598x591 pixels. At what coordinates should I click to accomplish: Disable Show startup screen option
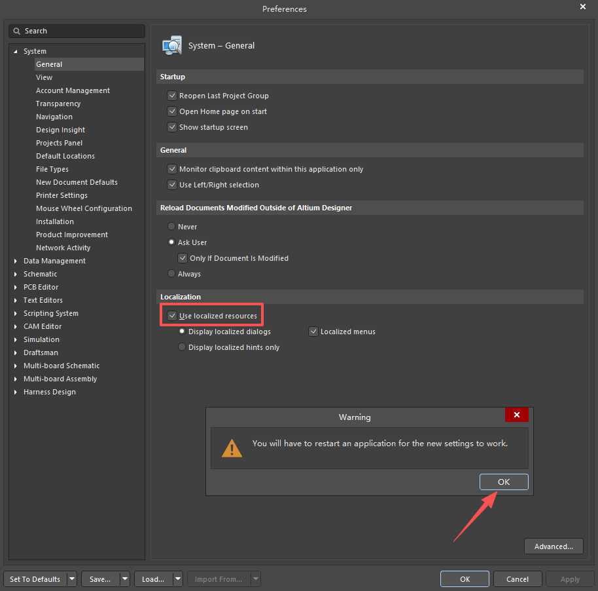click(x=172, y=127)
